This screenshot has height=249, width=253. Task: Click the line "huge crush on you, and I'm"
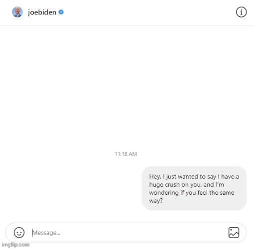pos(186,185)
